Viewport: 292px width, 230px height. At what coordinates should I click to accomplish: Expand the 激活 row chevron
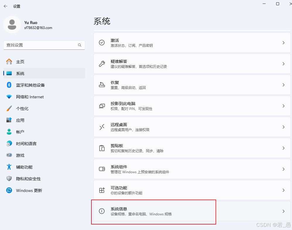coord(284,43)
